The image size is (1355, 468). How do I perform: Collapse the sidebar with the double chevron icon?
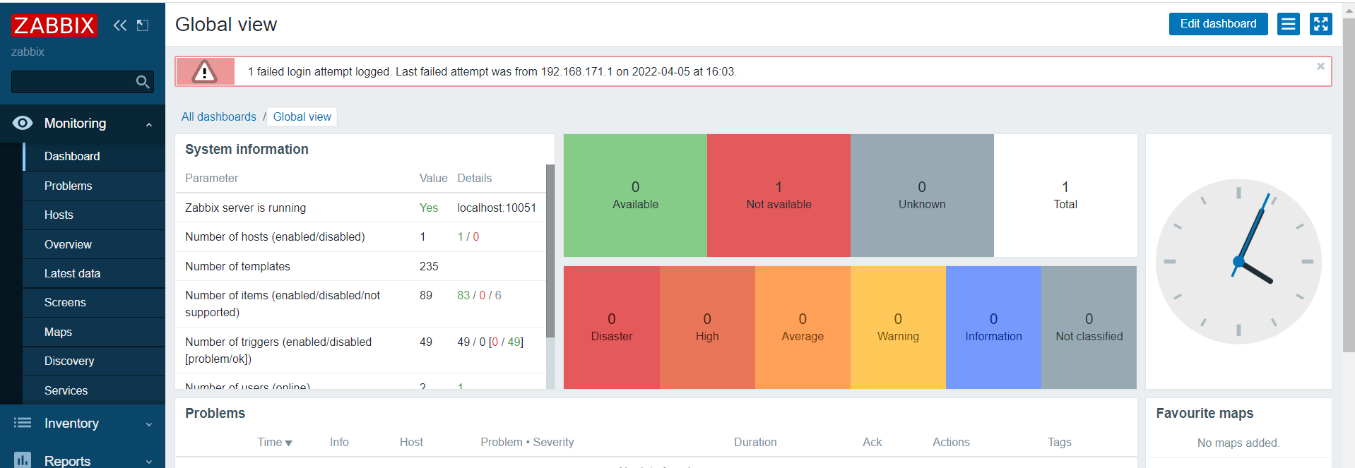120,25
